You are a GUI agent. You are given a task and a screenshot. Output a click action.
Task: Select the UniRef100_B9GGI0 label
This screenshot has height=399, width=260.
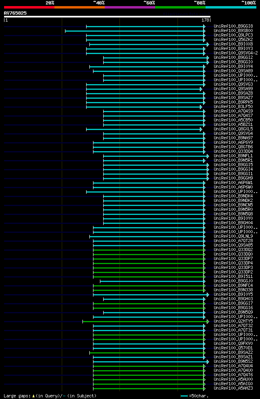pos(233,62)
